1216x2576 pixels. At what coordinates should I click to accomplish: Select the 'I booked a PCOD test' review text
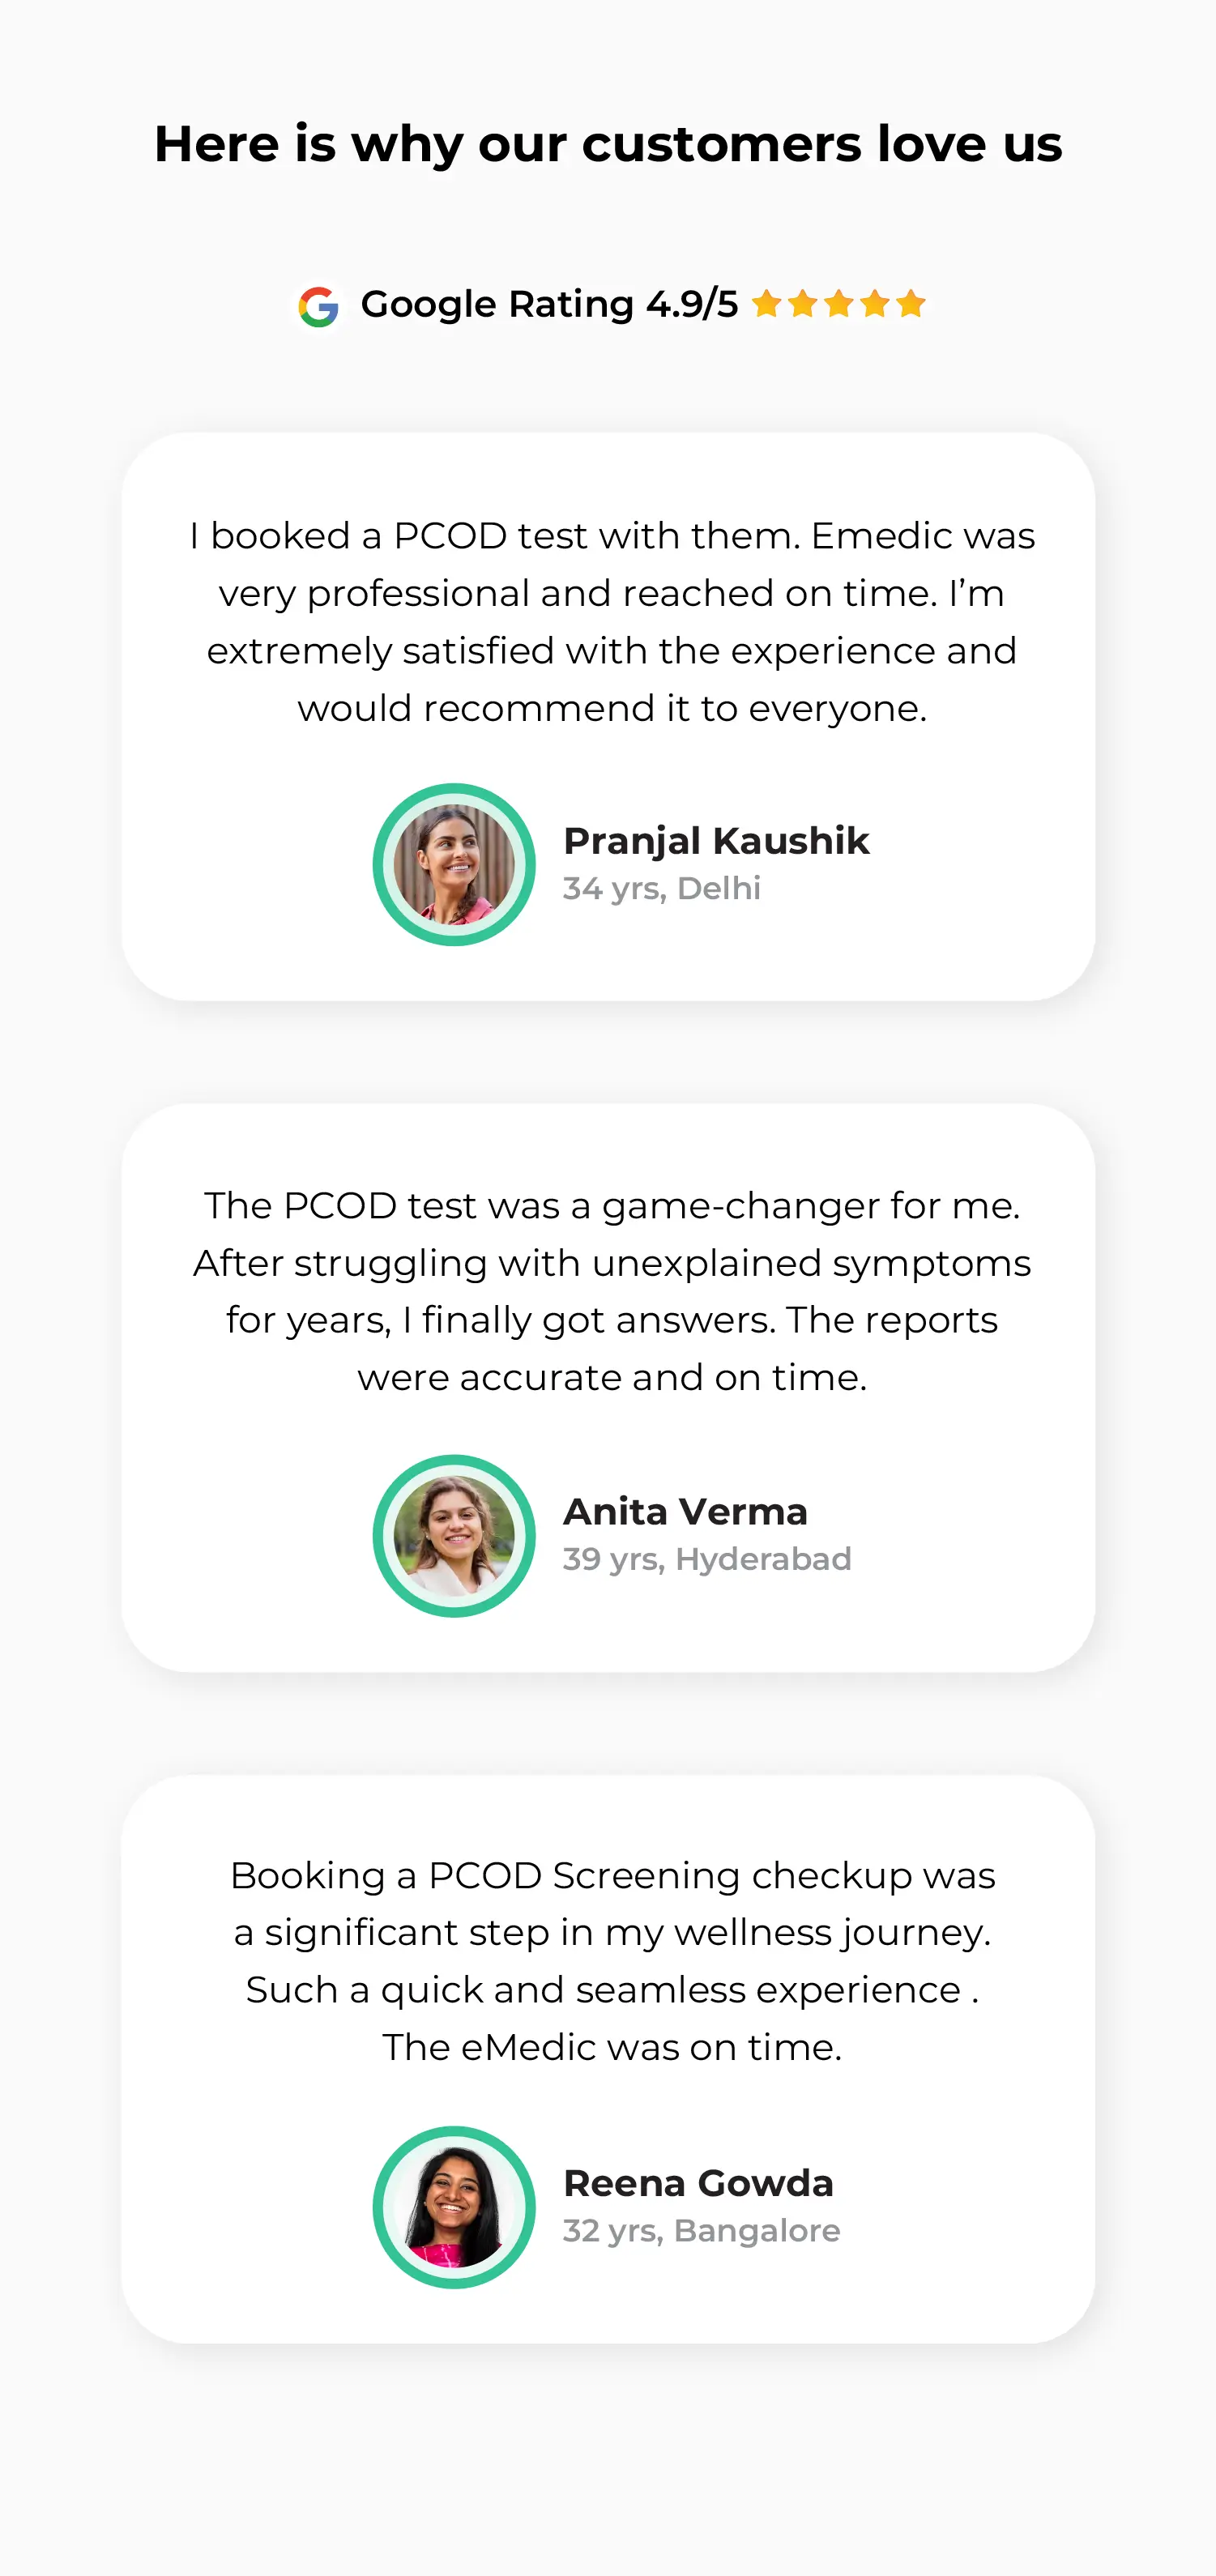pyautogui.click(x=612, y=622)
